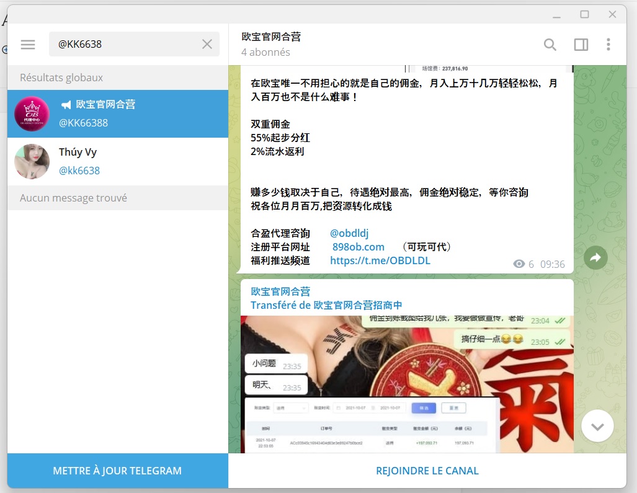Jump to bottom with the down-chevron button

597,426
